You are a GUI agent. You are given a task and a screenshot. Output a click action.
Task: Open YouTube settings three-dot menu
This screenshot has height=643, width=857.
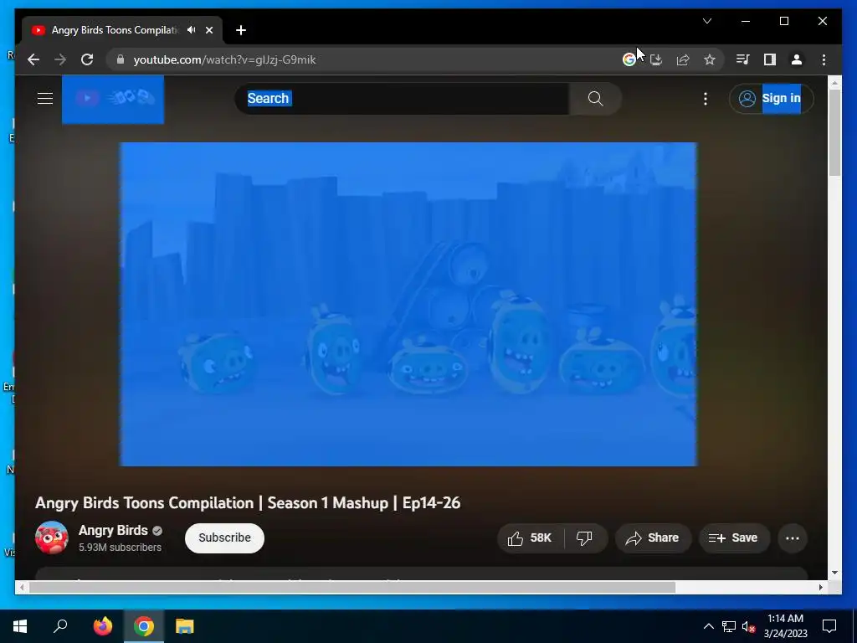[x=706, y=99]
